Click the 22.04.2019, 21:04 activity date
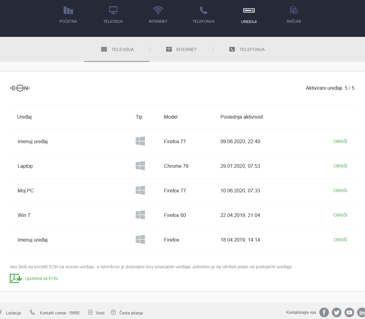Screen dimensions: 365x319 (x=240, y=215)
